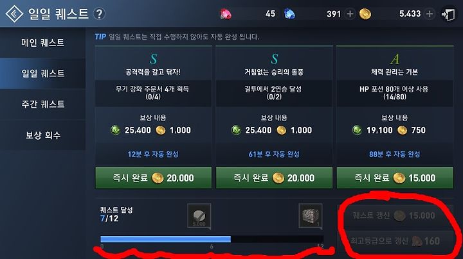Switch to 메인 퀘스트 tab
The height and width of the screenshot is (259, 463).
coord(43,43)
